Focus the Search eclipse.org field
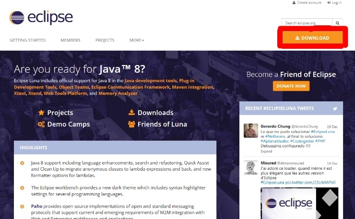The height and width of the screenshot is (219, 355). tap(307, 23)
